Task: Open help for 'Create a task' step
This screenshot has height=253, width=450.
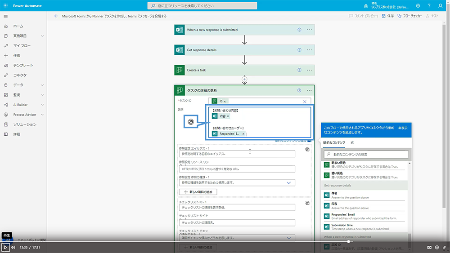Action: (x=299, y=70)
